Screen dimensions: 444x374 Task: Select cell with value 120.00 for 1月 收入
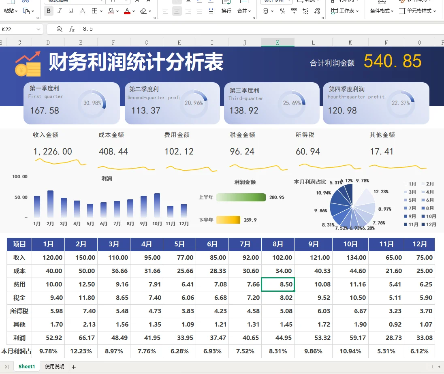coord(48,258)
